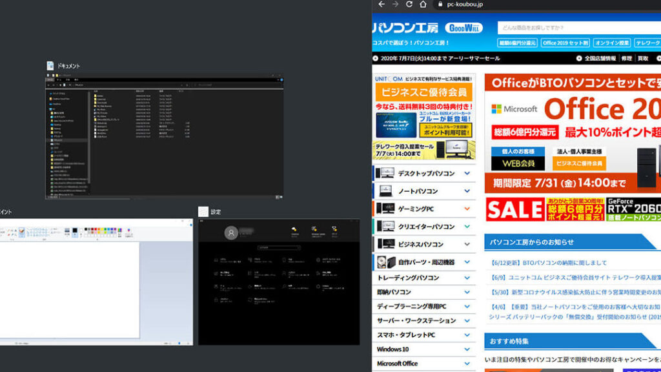This screenshot has height=372, width=661.
Task: Click the GoodWill logo badge
Action: (462, 28)
